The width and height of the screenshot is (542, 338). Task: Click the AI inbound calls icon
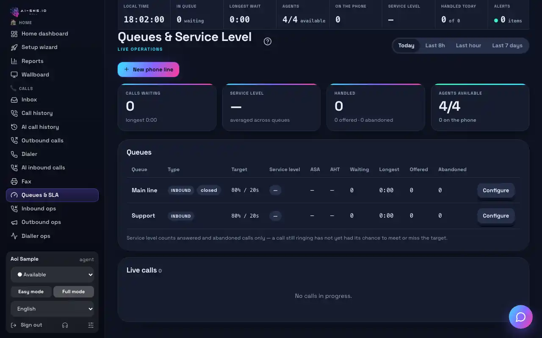(14, 168)
